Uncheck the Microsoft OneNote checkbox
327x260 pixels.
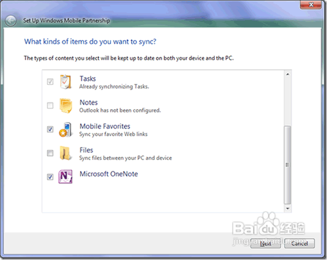click(50, 176)
